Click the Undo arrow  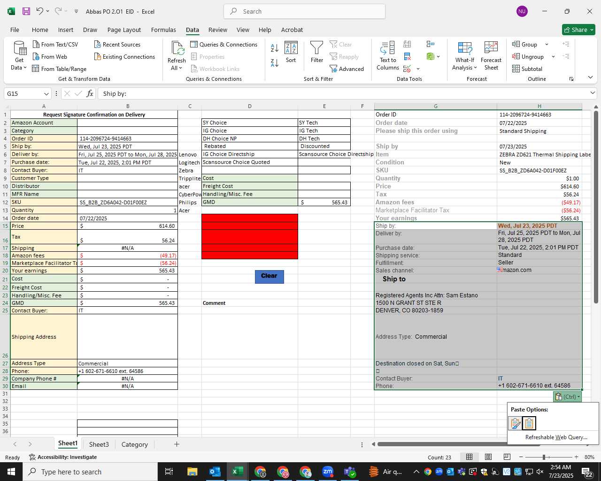pos(40,11)
